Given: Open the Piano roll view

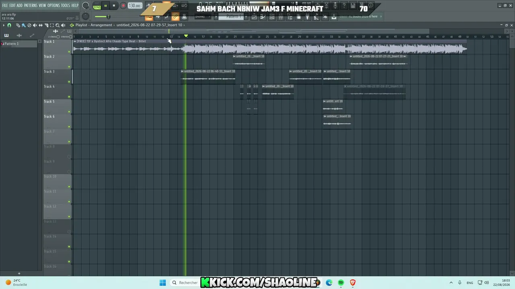Looking at the screenshot, I should (262, 17).
